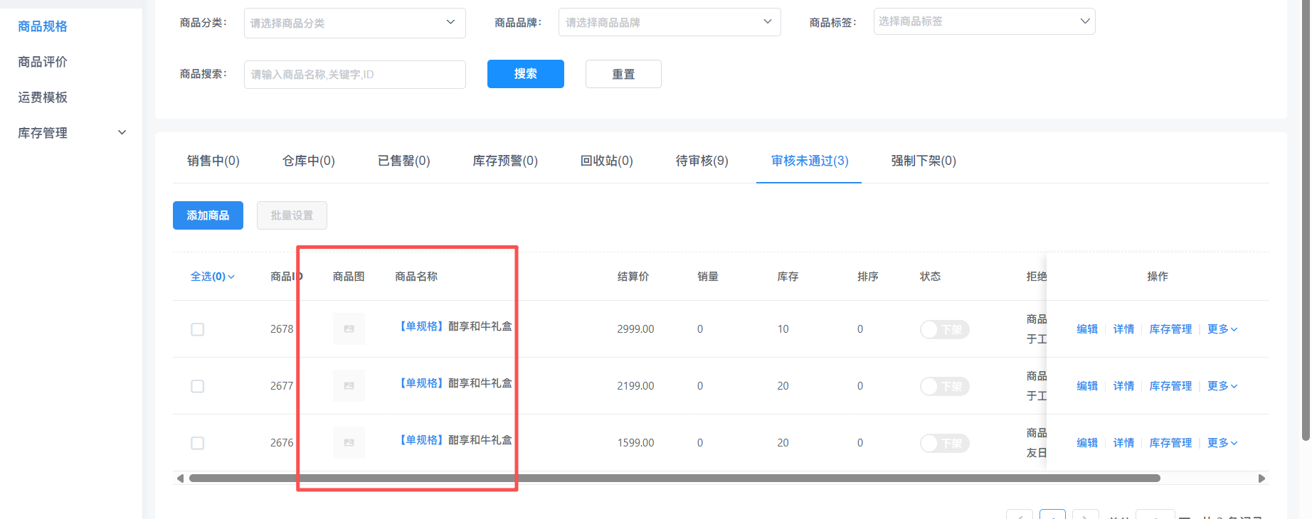1312x519 pixels.
Task: Click the 商品搜索 input field
Action: tap(354, 75)
